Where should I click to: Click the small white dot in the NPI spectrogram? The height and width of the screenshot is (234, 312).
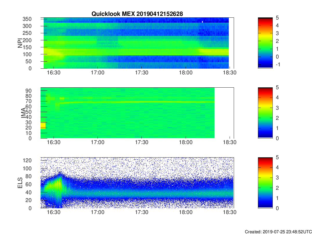point(202,22)
